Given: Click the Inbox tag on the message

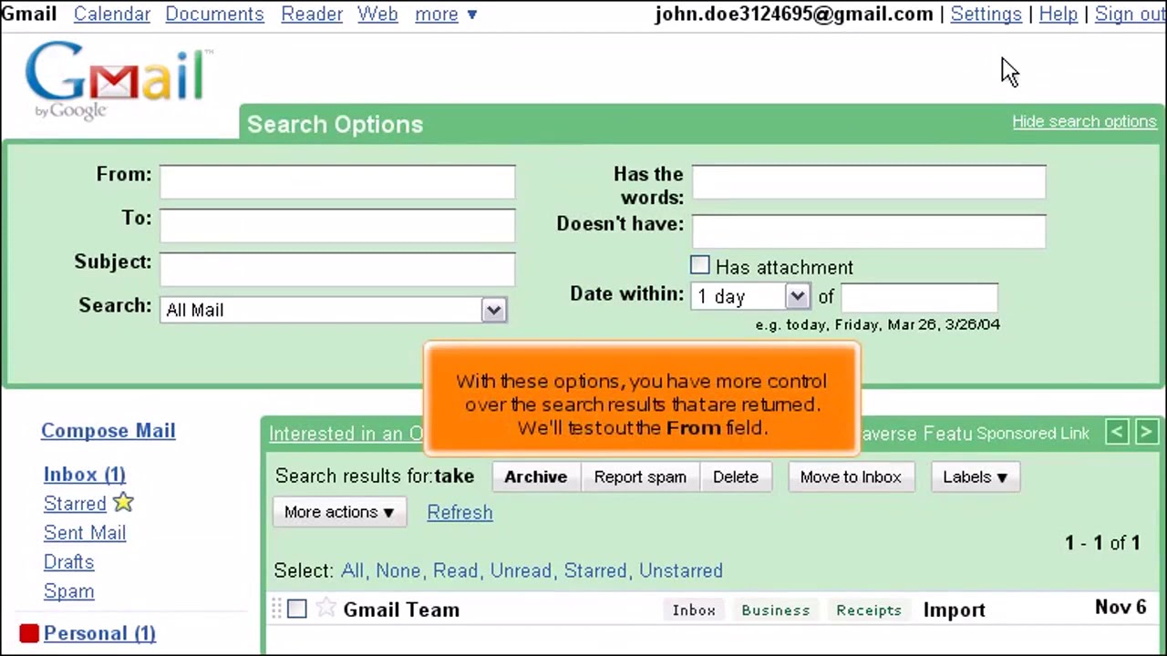Looking at the screenshot, I should (694, 610).
